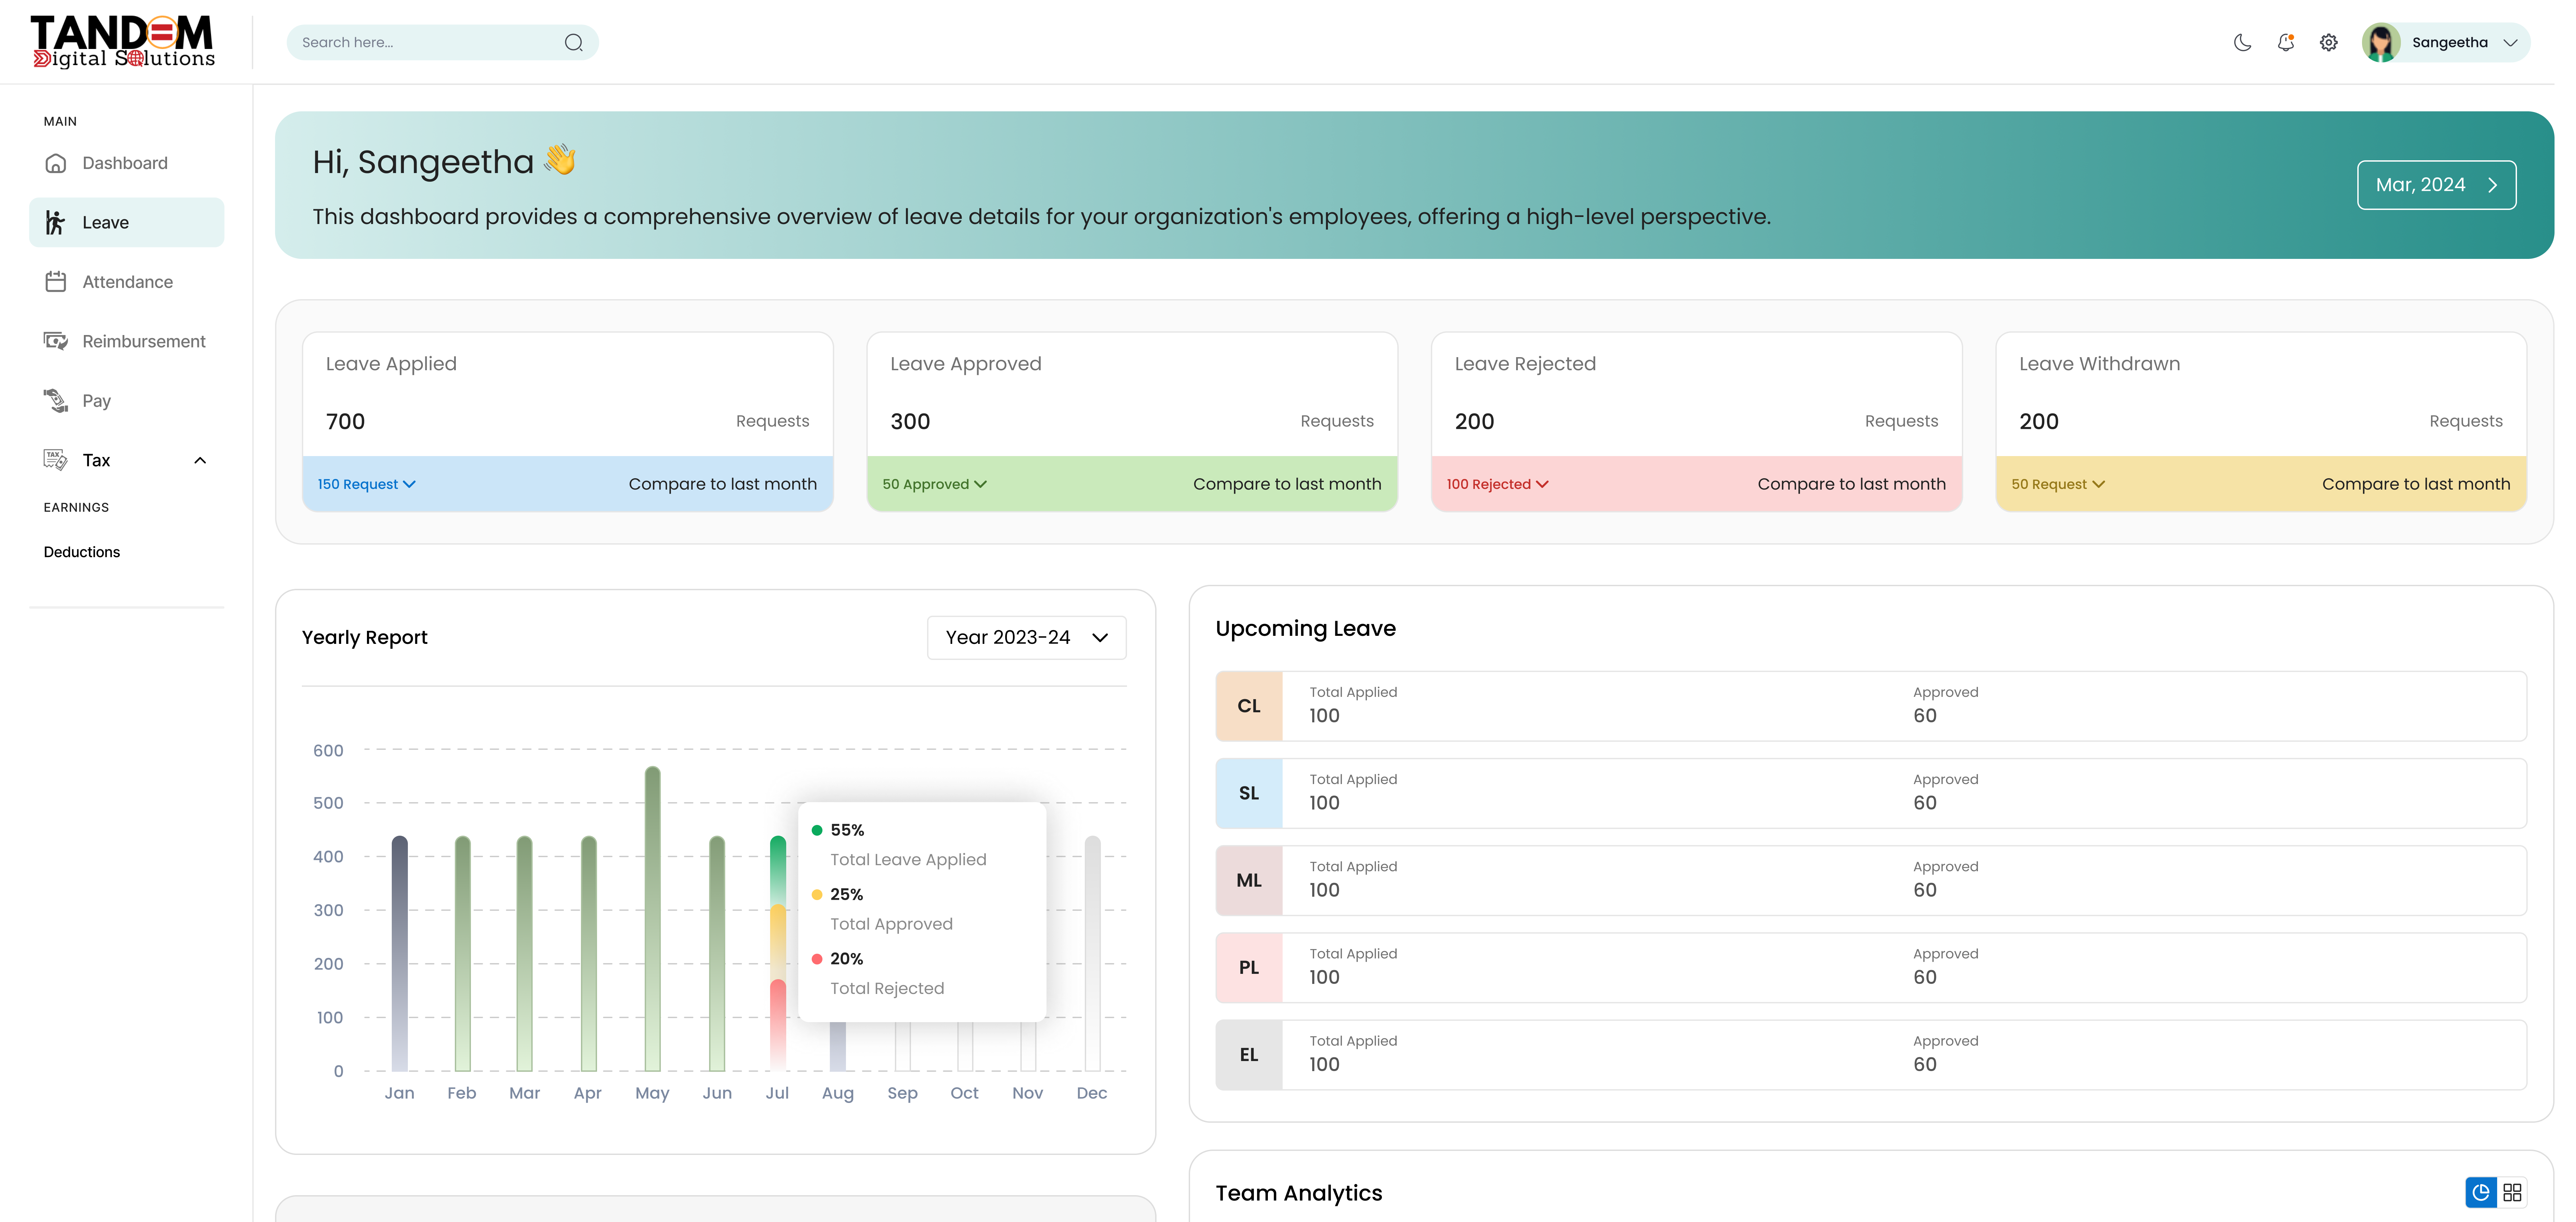This screenshot has height=1222, width=2576.
Task: Expand the 150 Request dropdown
Action: point(366,484)
